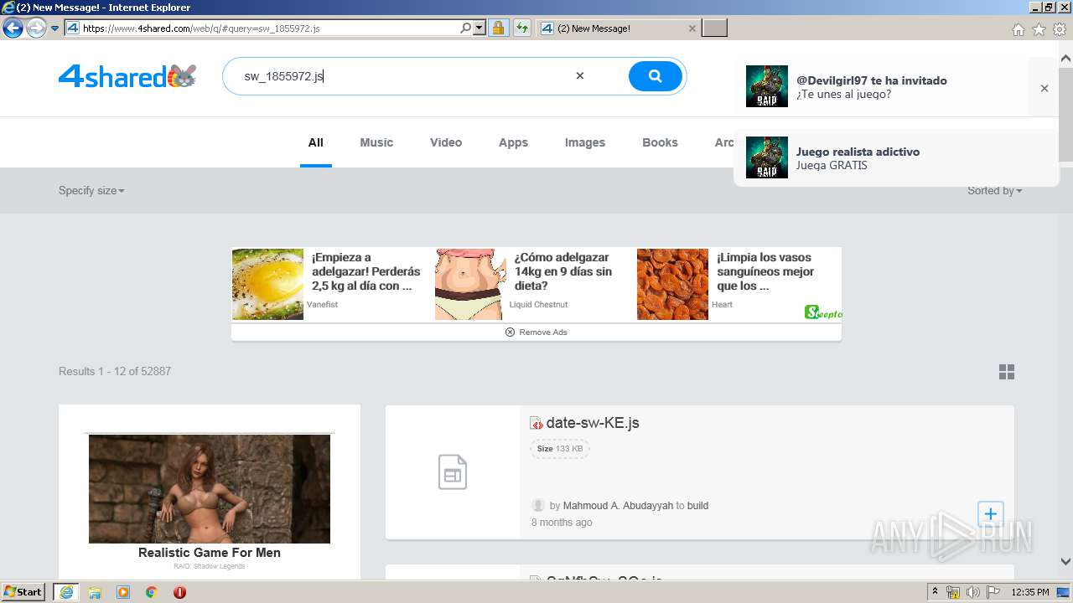This screenshot has width=1073, height=603.
Task: Select the Music category tab
Action: point(376,142)
